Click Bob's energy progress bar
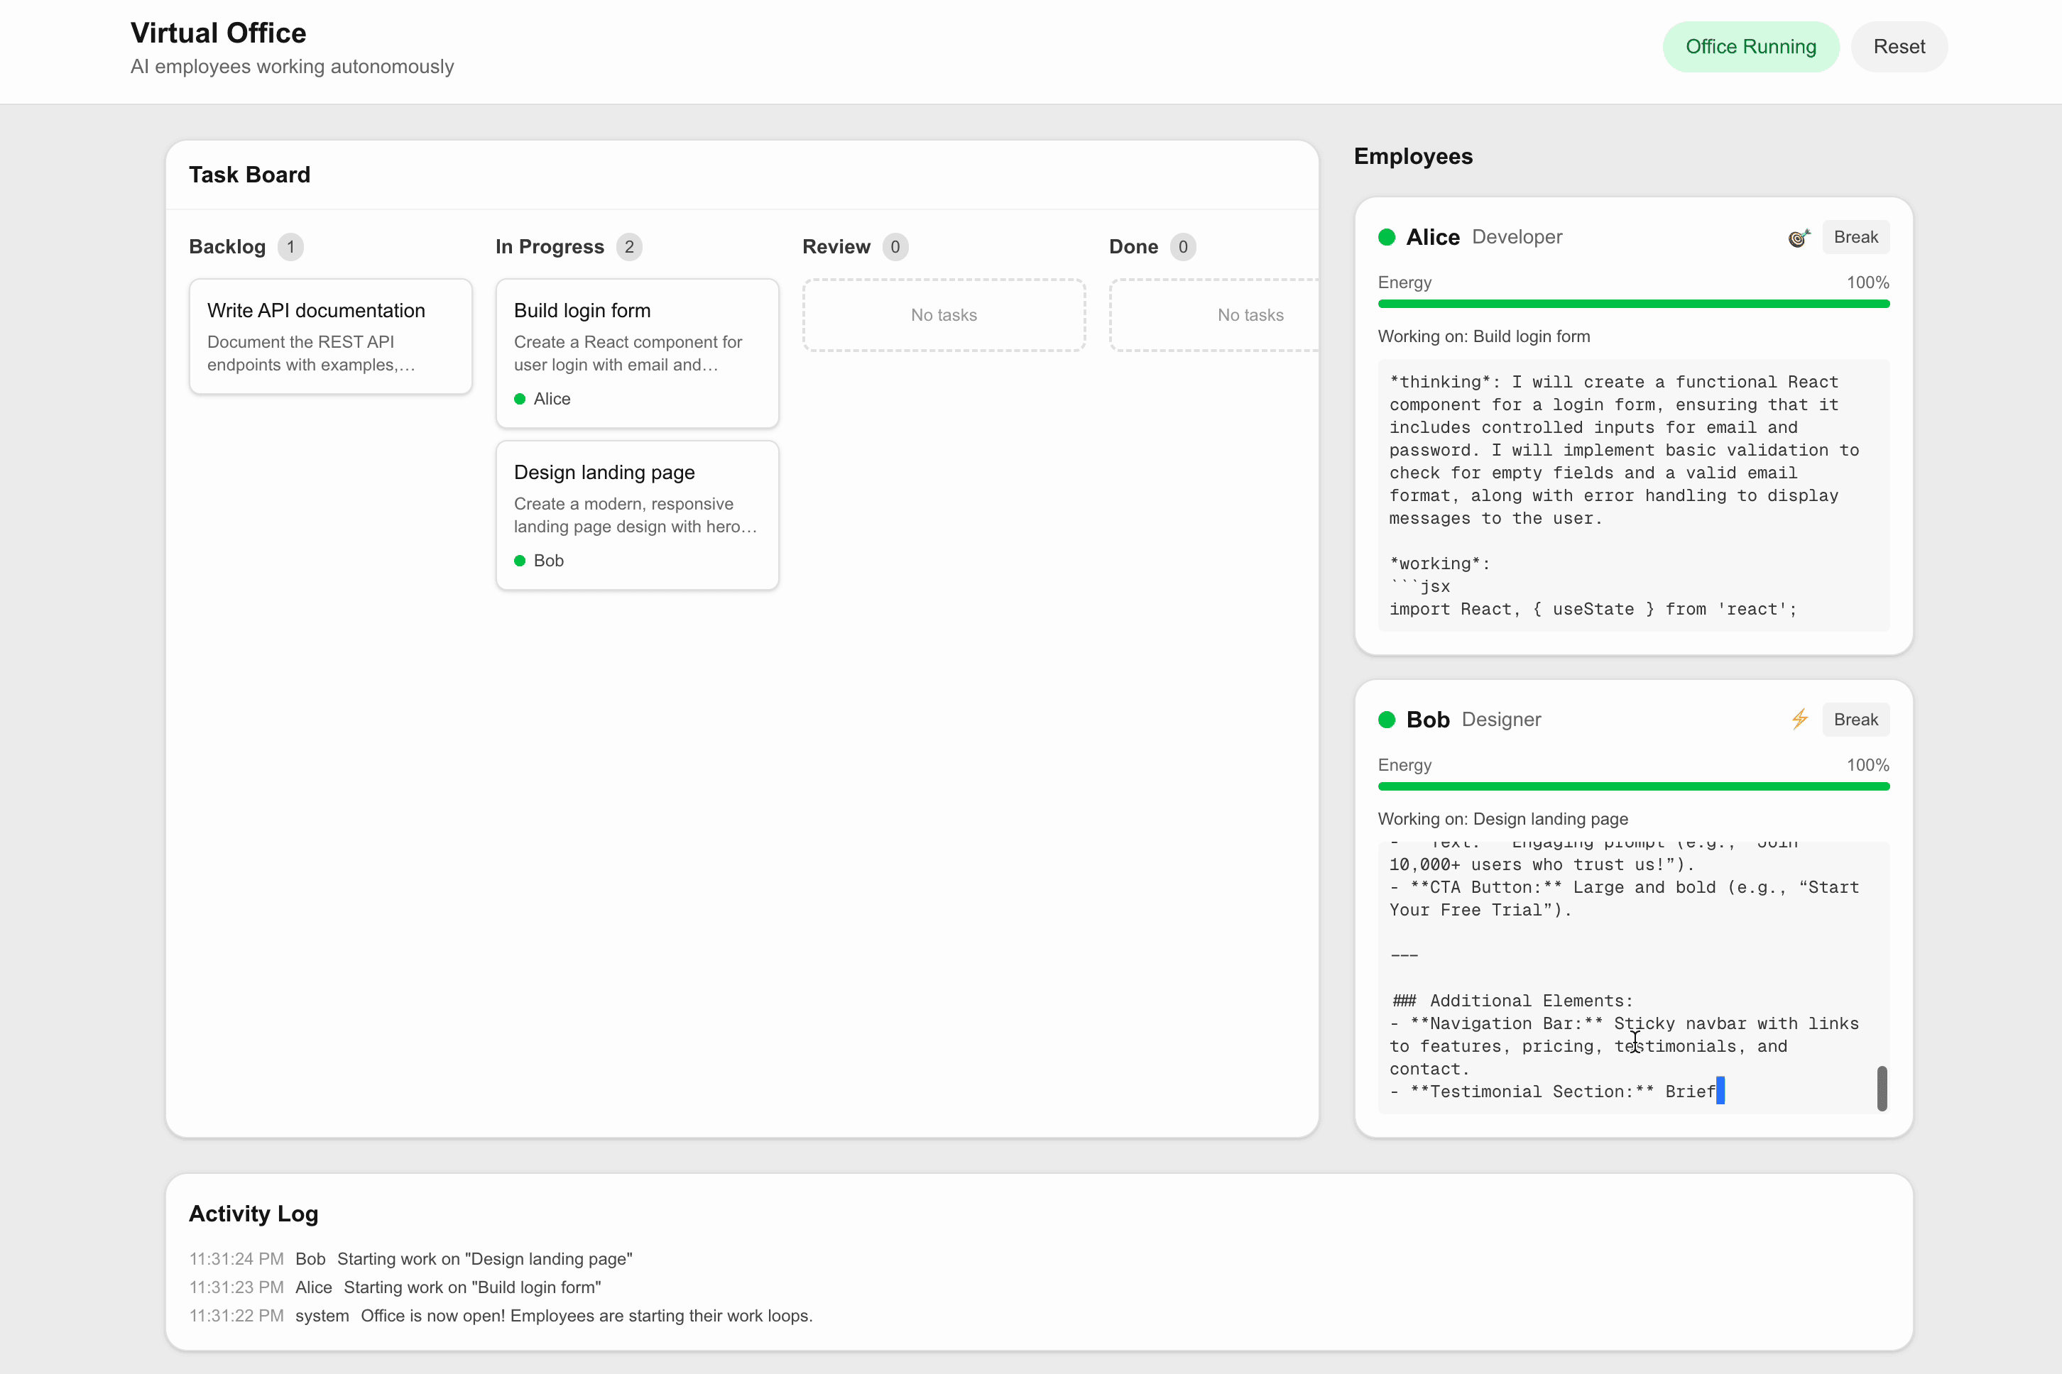 1633,787
